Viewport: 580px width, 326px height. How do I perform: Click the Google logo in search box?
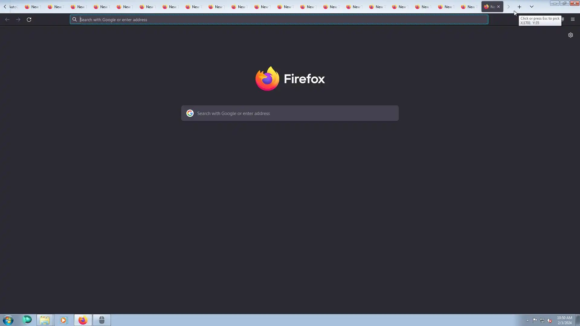pos(190,113)
